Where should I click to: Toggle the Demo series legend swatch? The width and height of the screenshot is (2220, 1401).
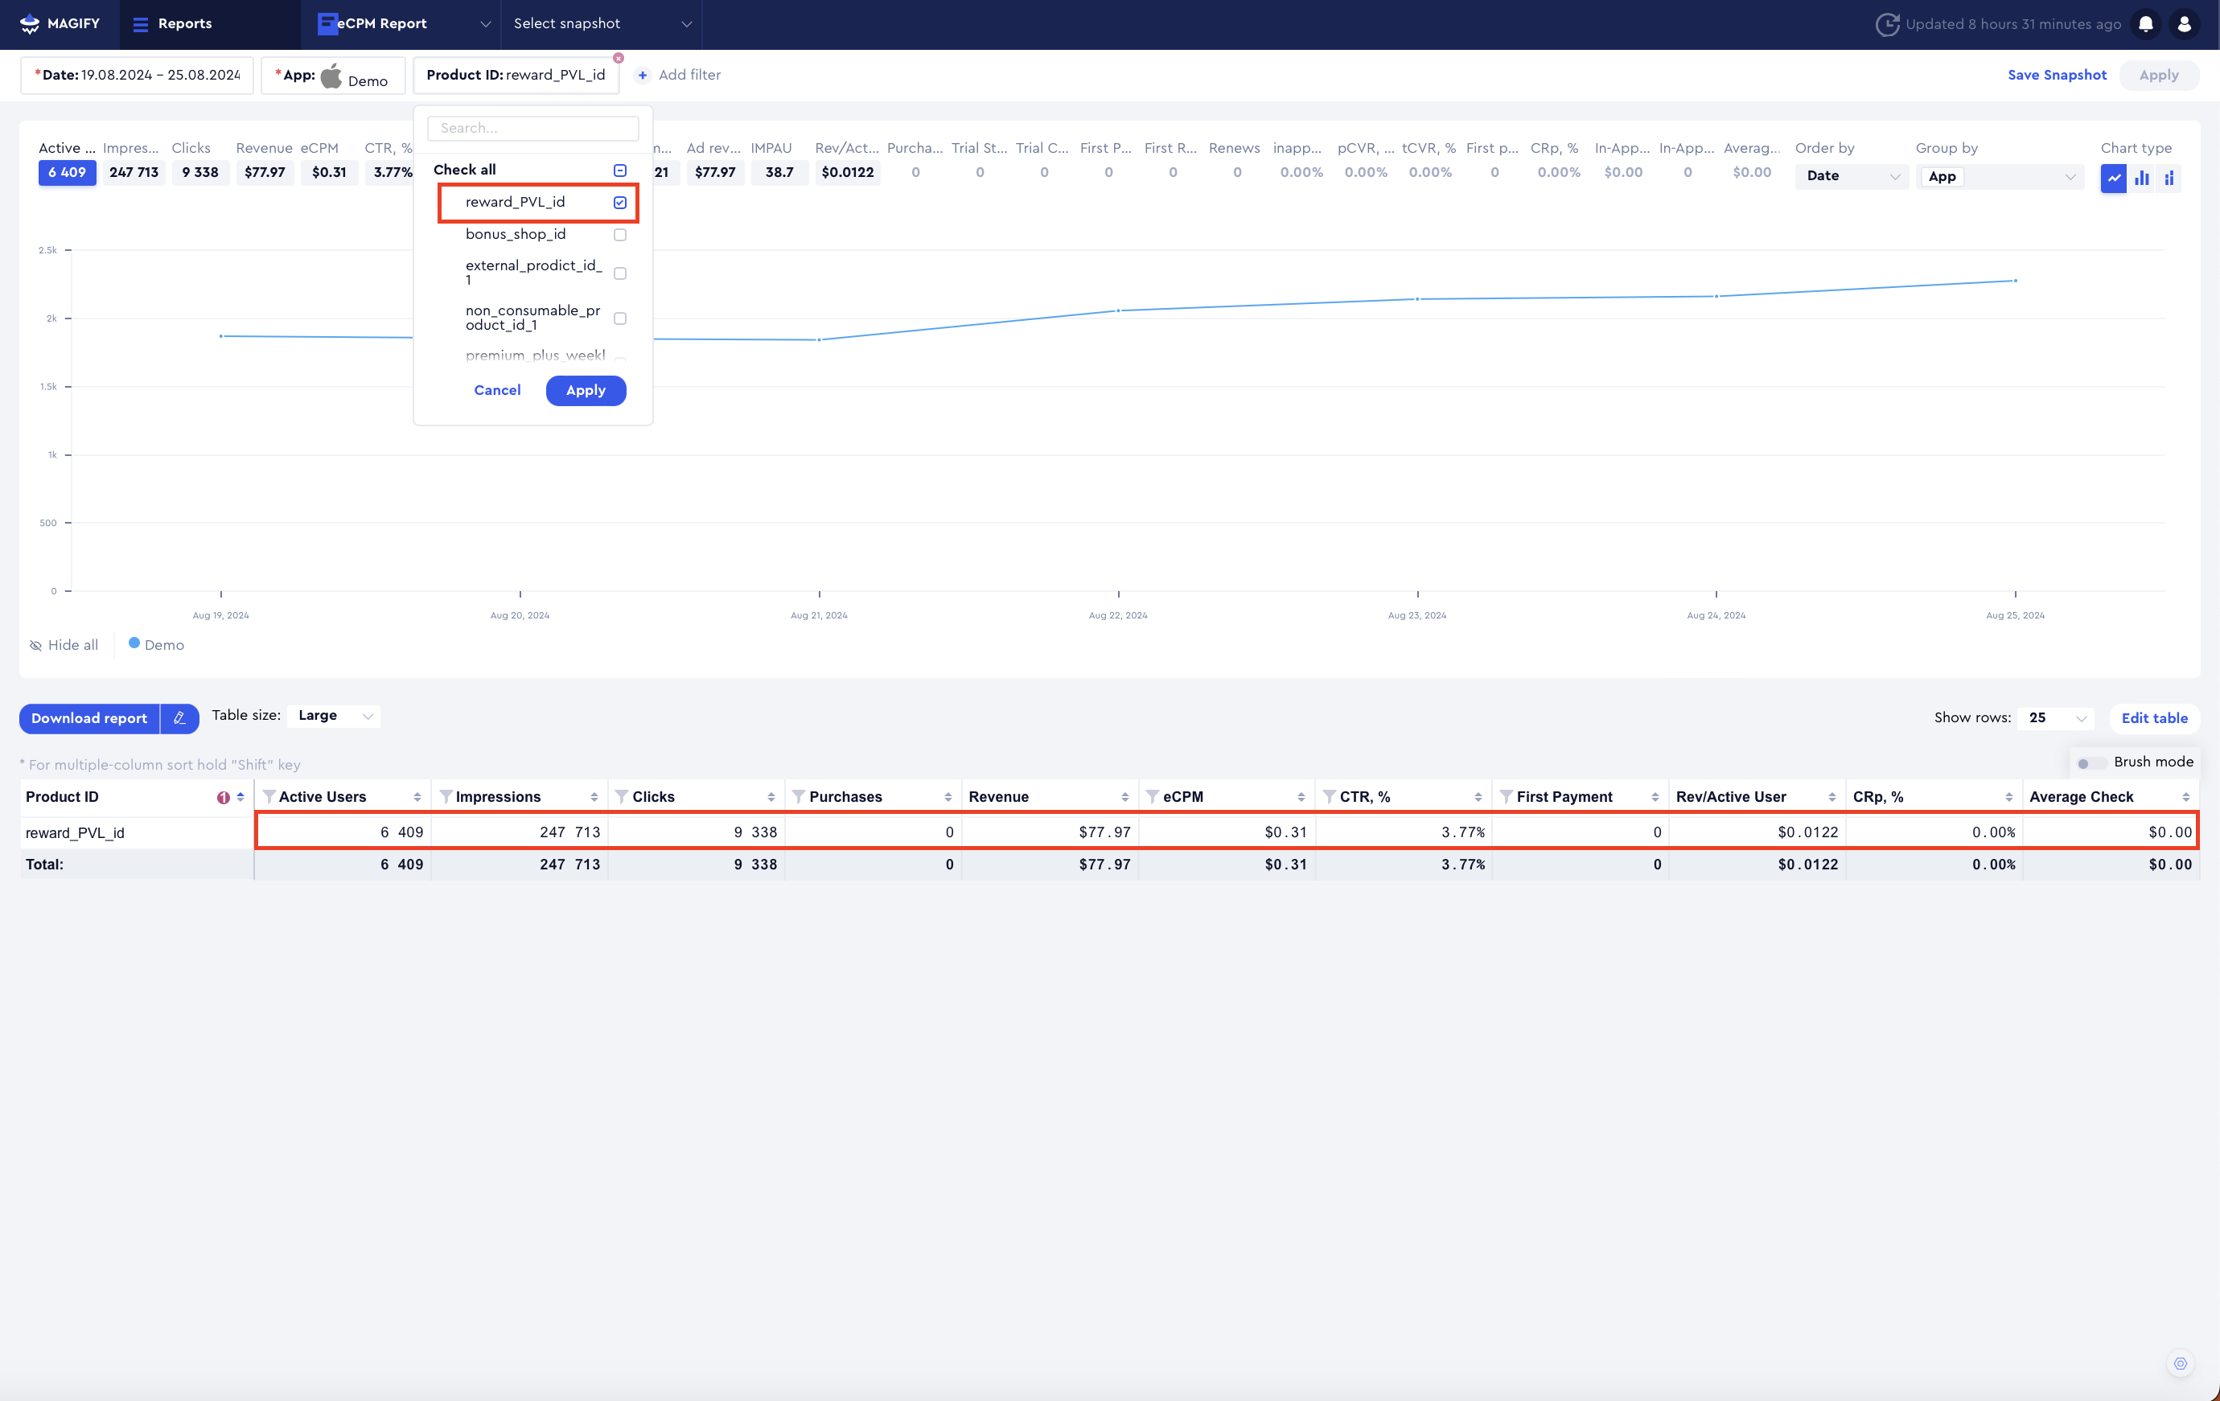[134, 643]
